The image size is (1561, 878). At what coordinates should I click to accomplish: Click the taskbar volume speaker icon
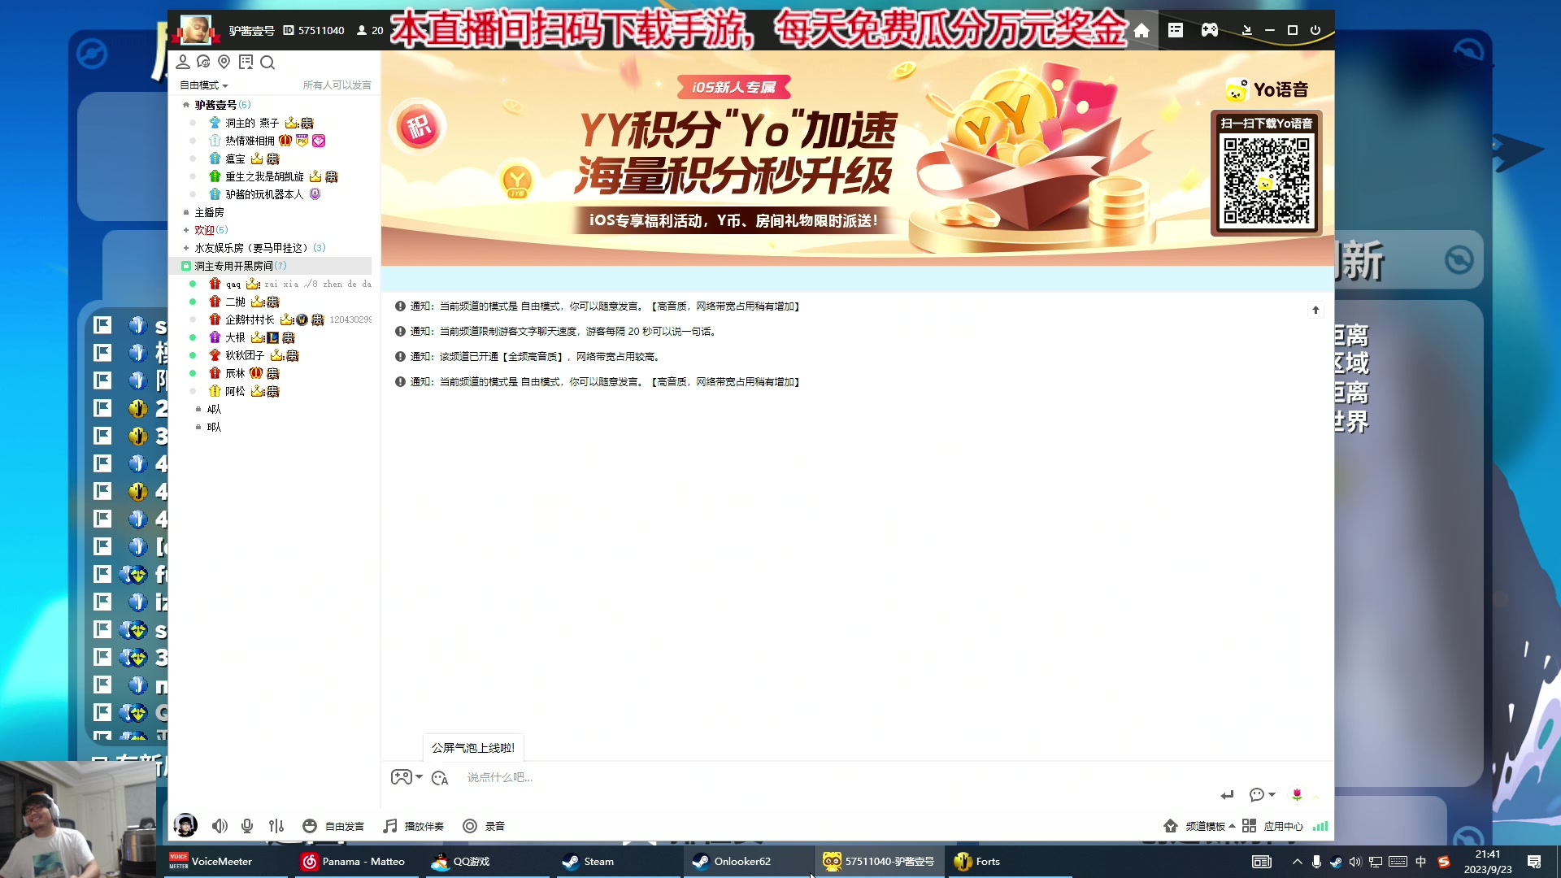tap(1354, 862)
